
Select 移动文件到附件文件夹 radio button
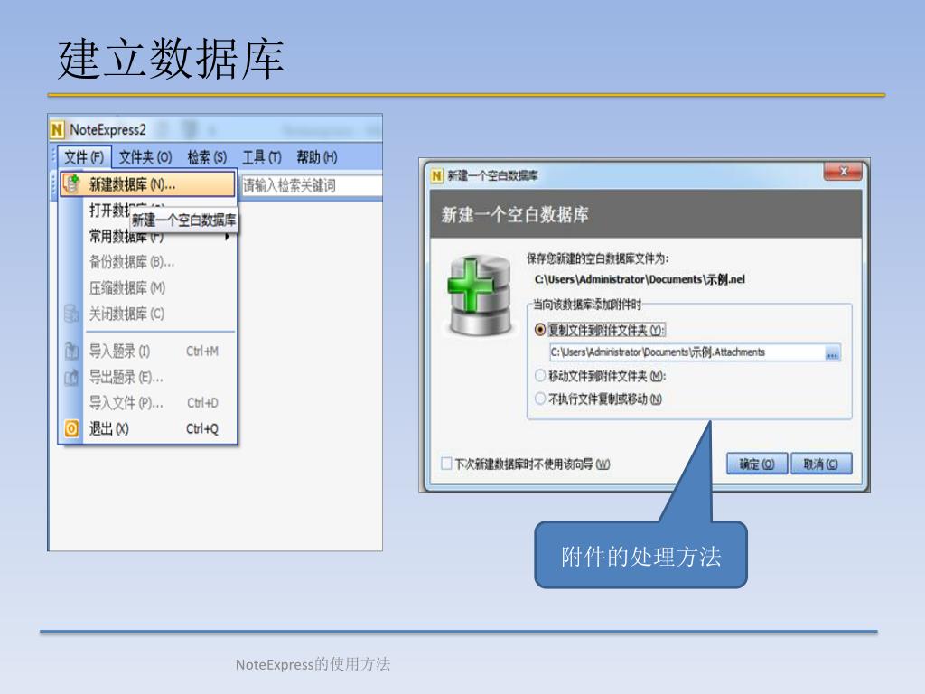[x=540, y=375]
